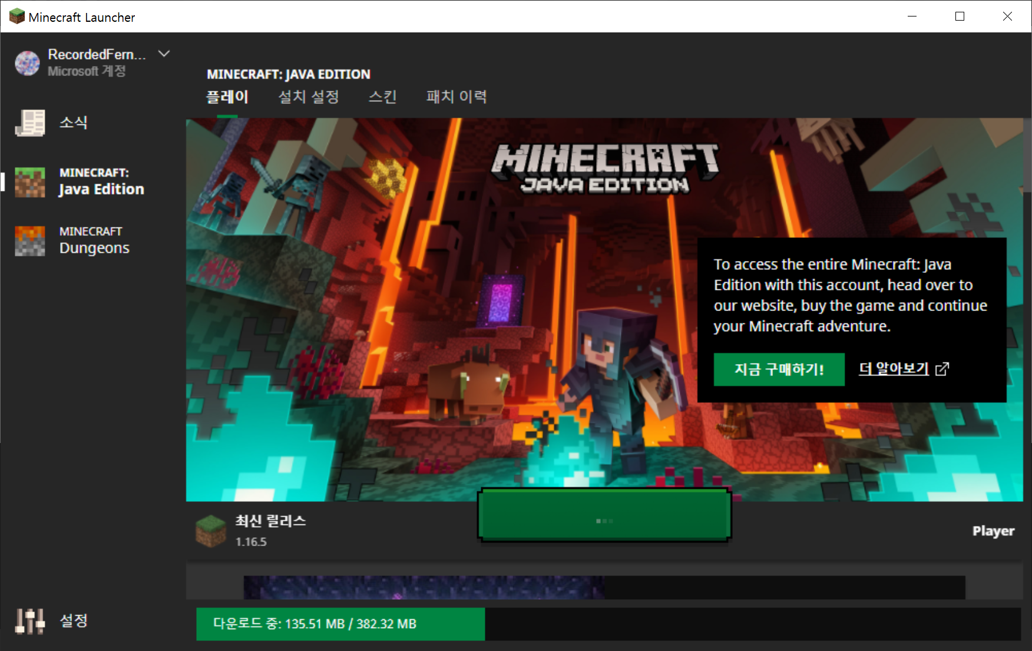Select the Minecraft Java Edition grass block icon
1032x651 pixels.
(30, 182)
